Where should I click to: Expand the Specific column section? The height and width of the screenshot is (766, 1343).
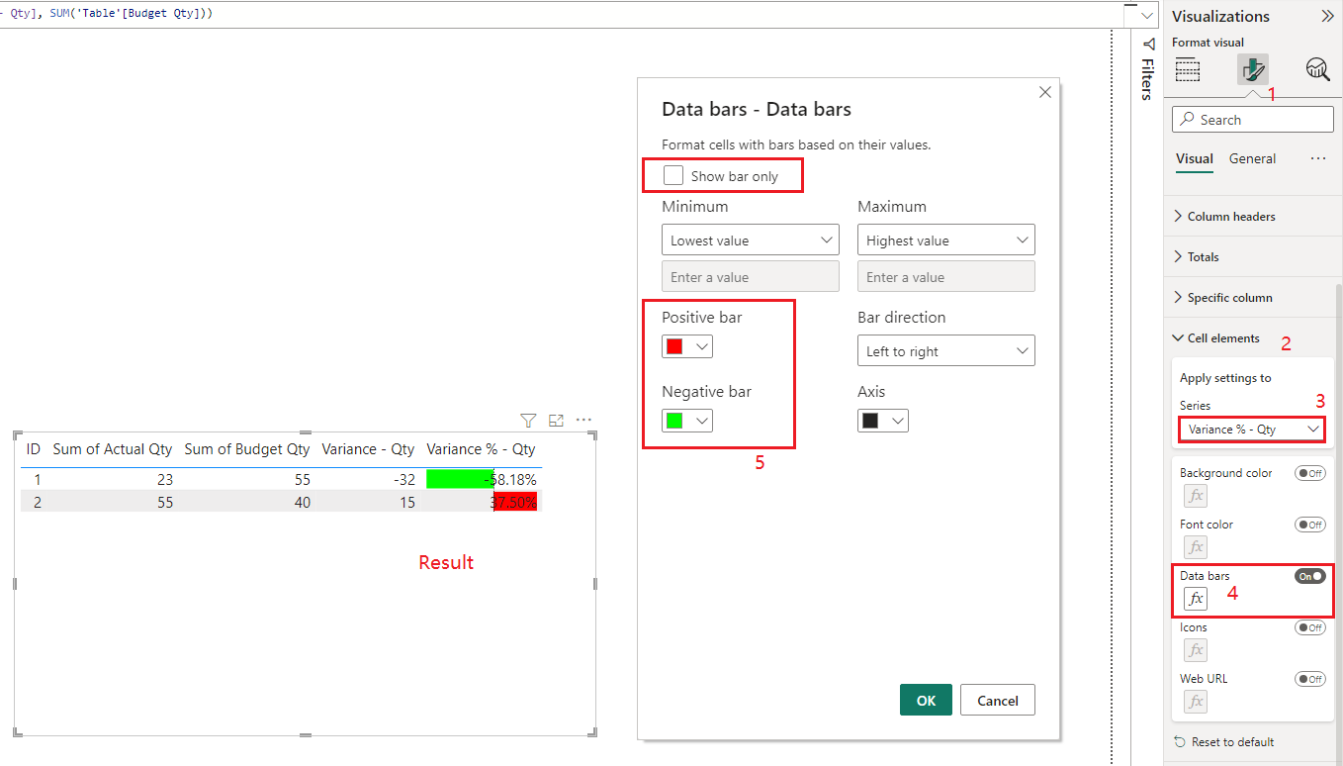[x=1222, y=298]
